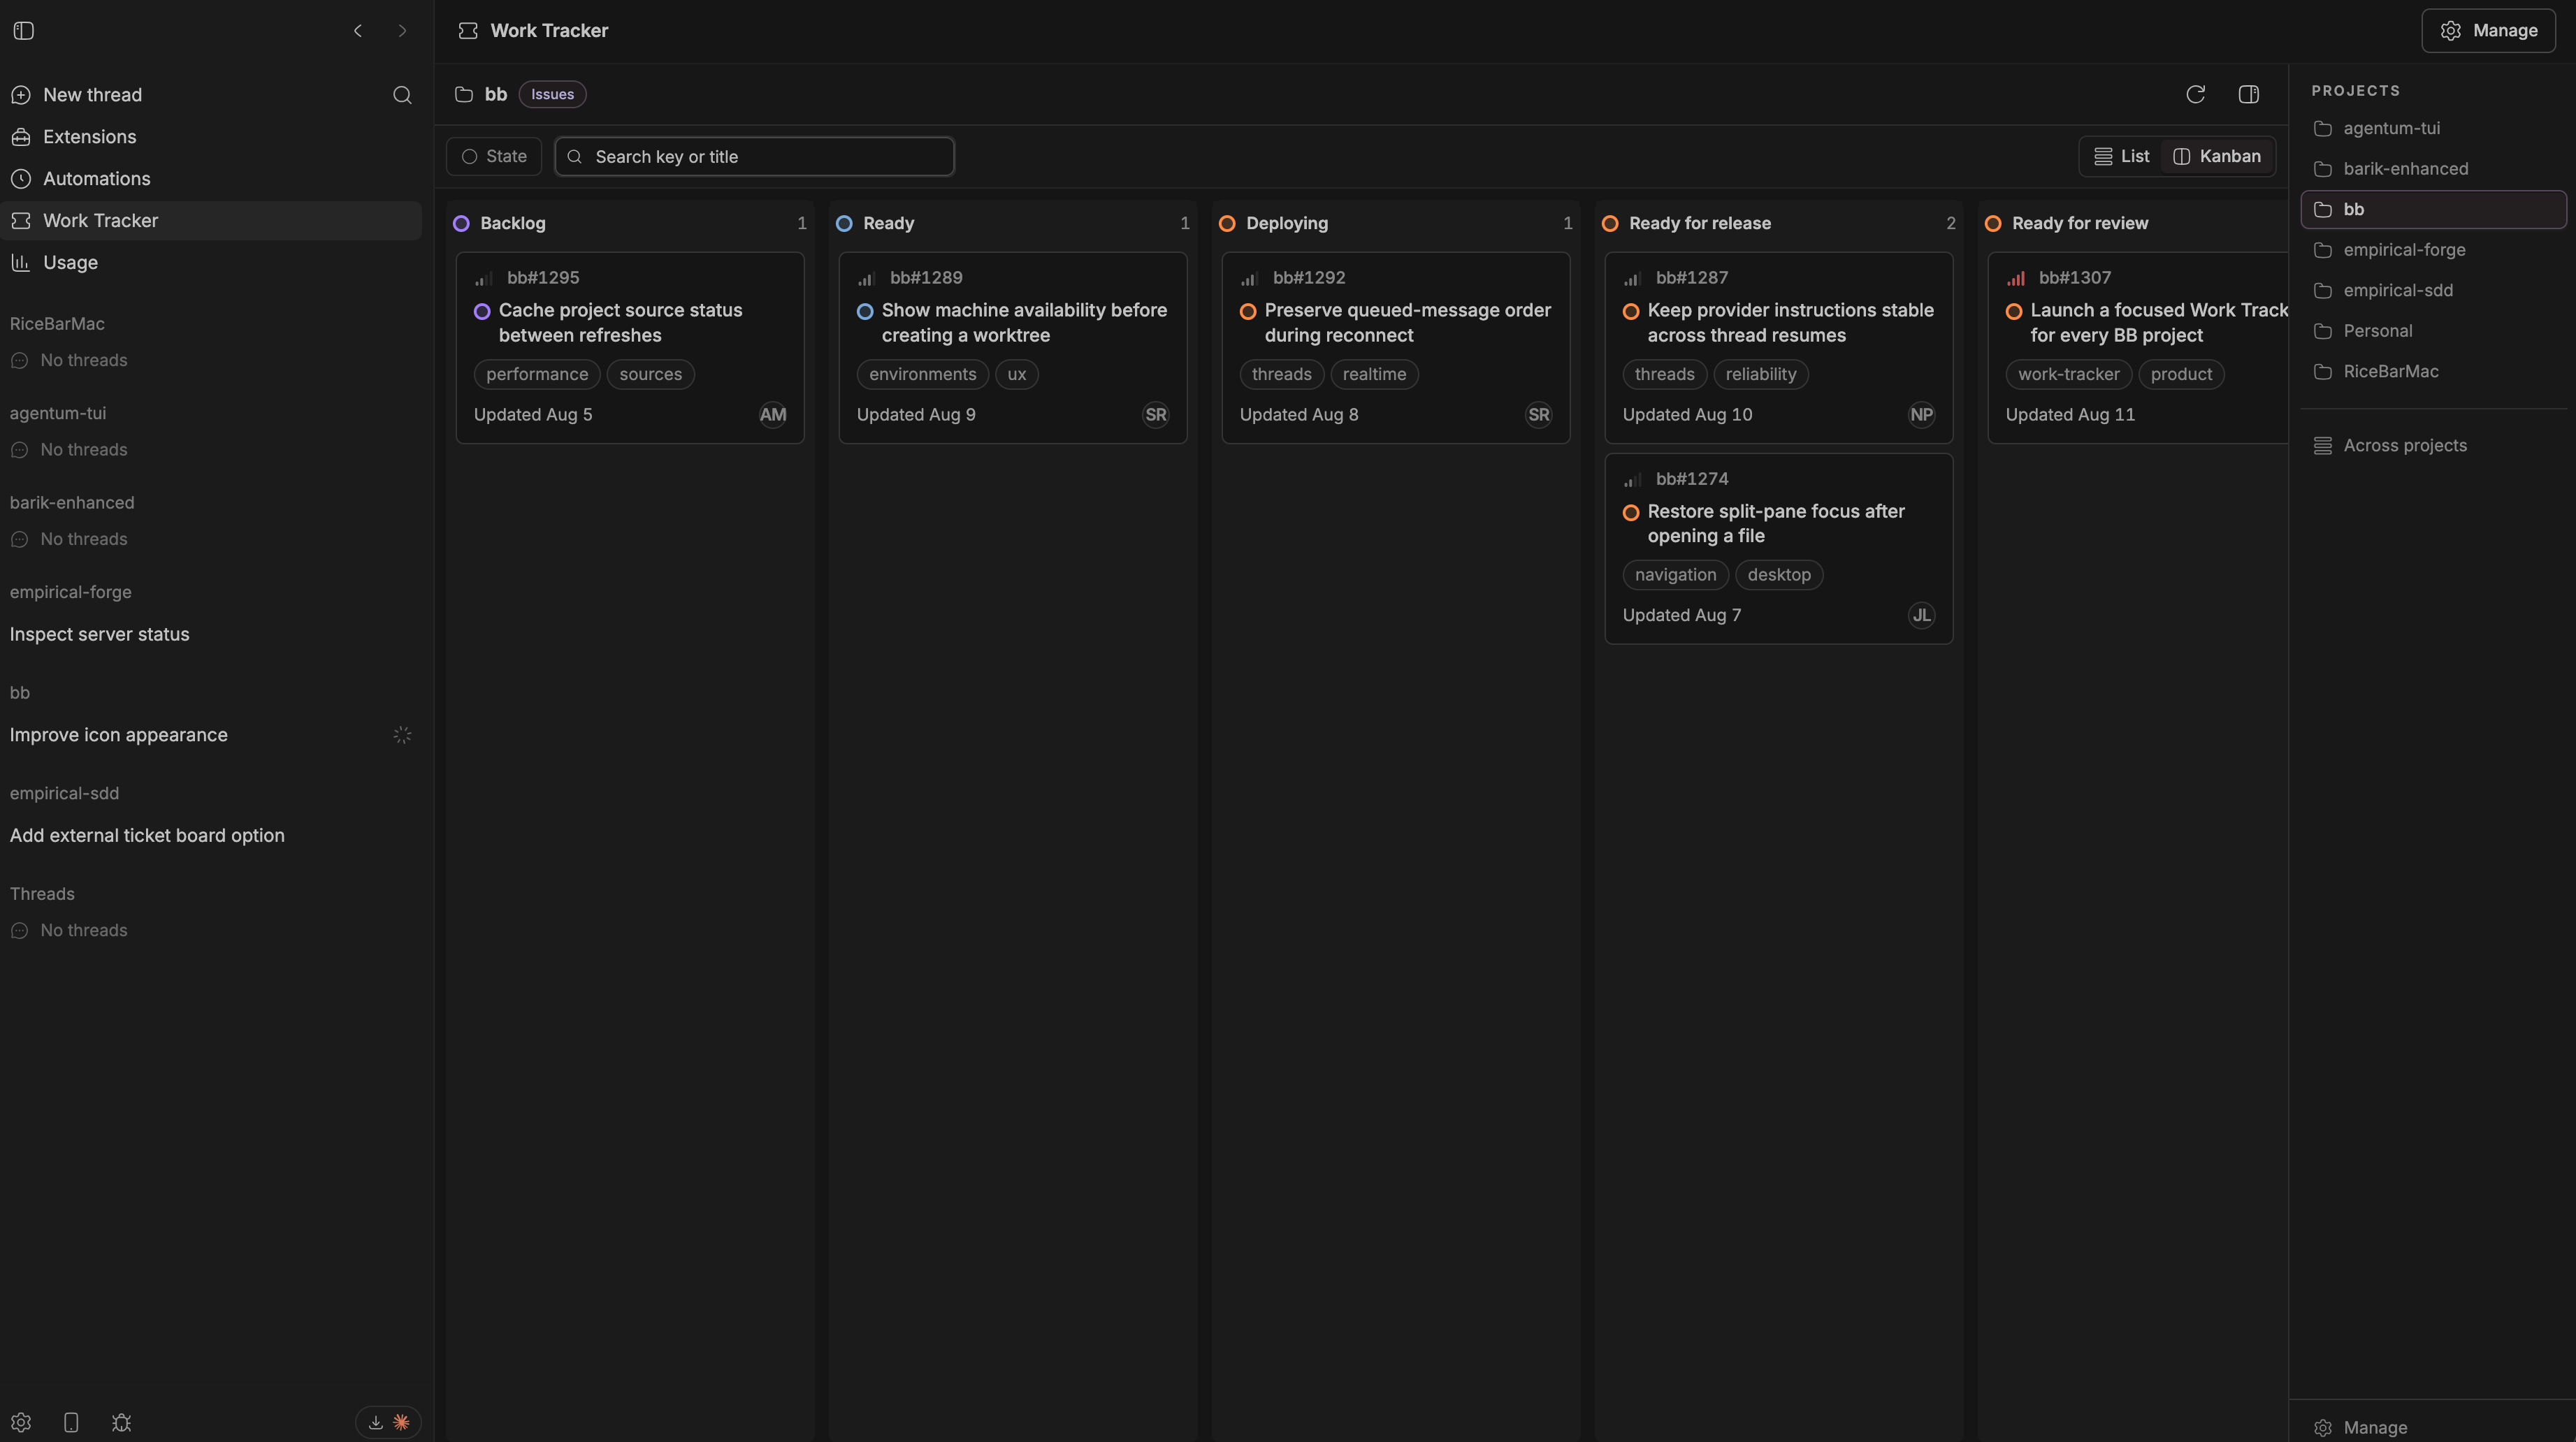Viewport: 2576px width, 1442px height.
Task: Click the priority bars icon on bb#1289
Action: [x=866, y=278]
